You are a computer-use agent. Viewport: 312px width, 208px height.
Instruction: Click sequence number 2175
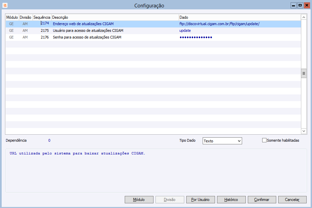coord(45,30)
